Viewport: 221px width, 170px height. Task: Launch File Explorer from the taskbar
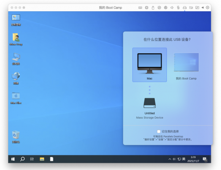tap(42, 159)
